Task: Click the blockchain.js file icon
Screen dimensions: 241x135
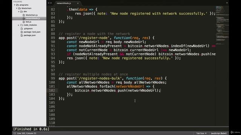Action: pyautogui.click(x=24, y=15)
